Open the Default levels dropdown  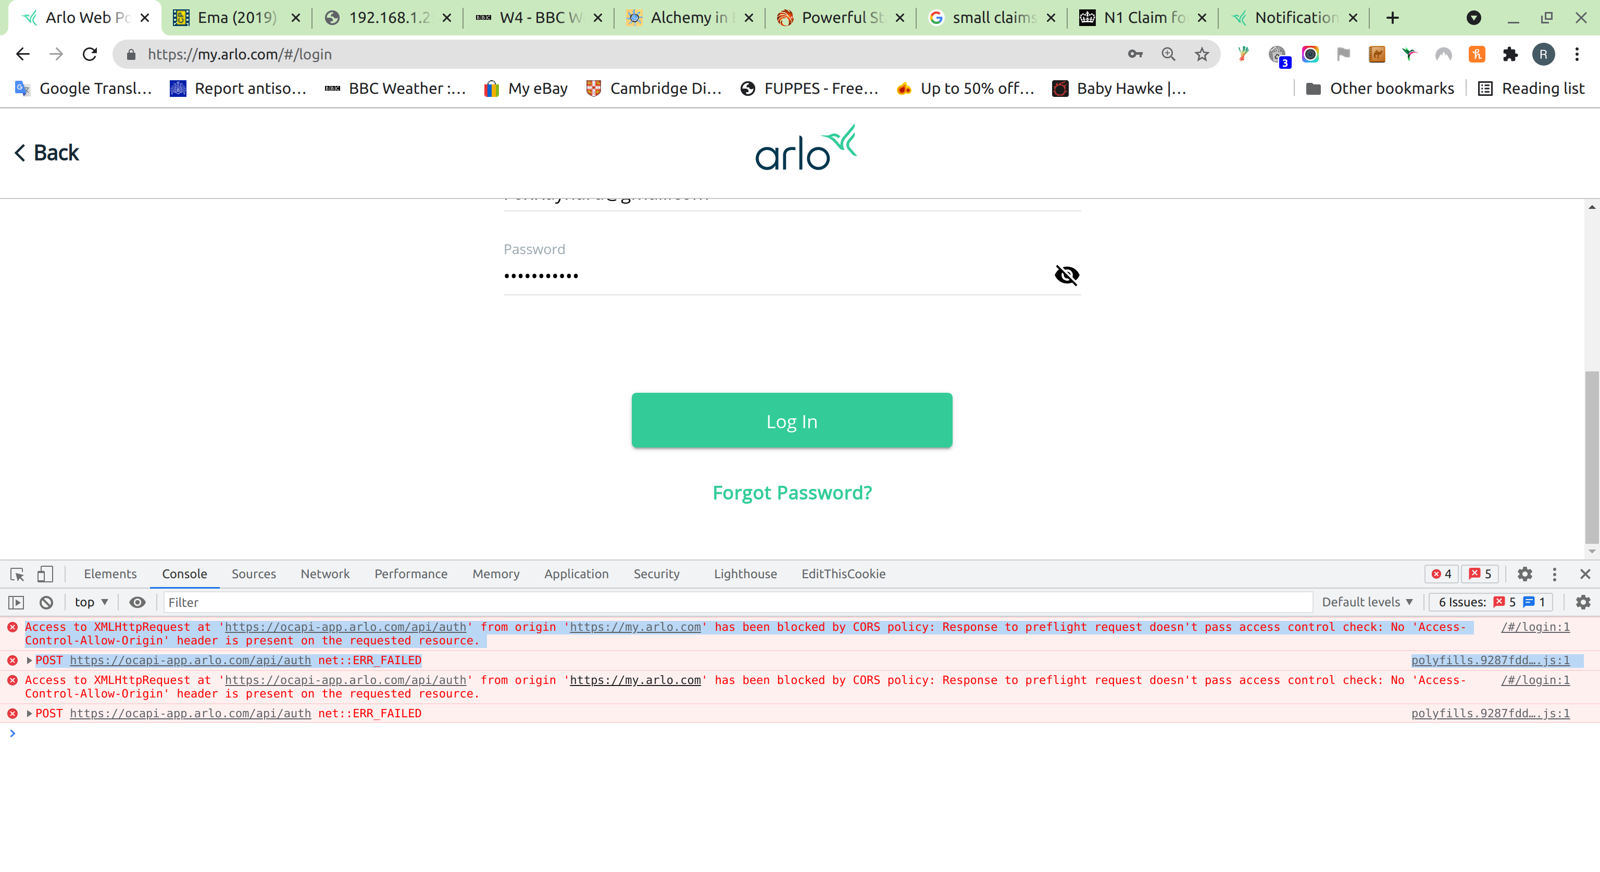coord(1367,602)
